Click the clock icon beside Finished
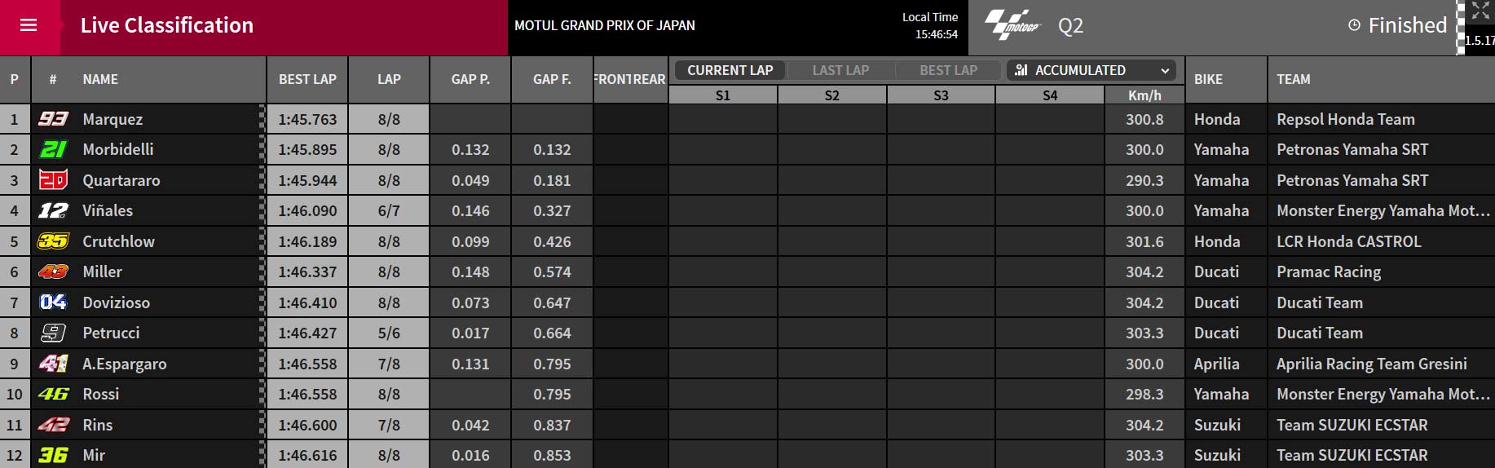 tap(1354, 25)
